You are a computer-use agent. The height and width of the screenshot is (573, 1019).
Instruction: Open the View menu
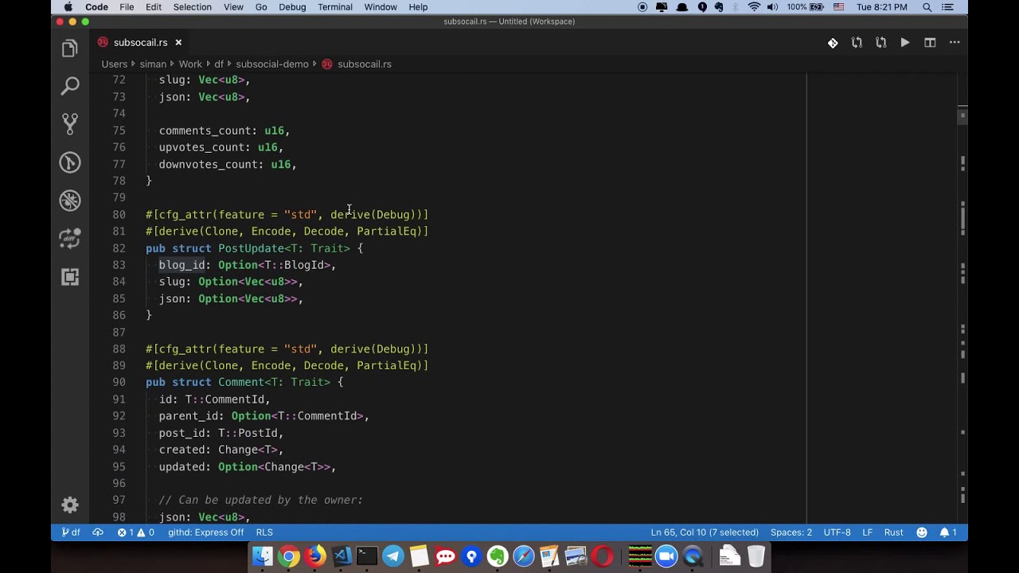pyautogui.click(x=233, y=7)
